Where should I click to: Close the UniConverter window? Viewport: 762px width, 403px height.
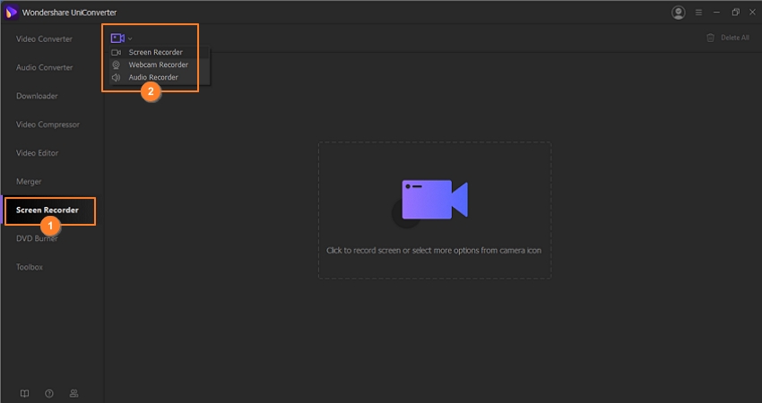[x=752, y=13]
